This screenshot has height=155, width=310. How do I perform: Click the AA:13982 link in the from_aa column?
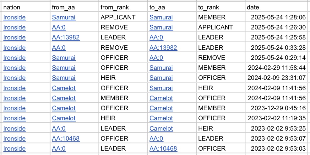[66, 38]
